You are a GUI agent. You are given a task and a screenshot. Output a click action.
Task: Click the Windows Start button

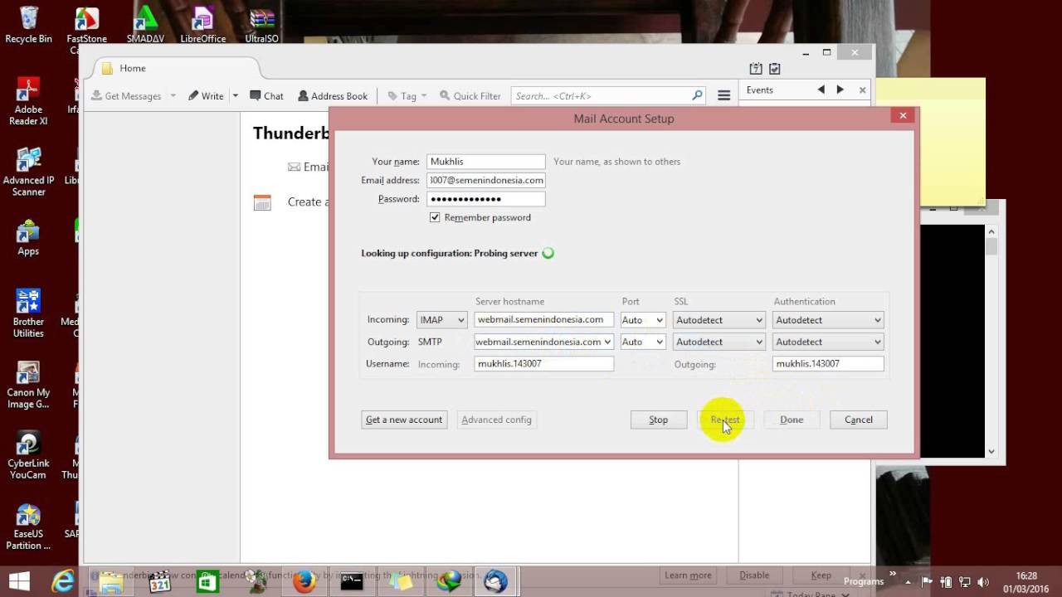tap(19, 581)
